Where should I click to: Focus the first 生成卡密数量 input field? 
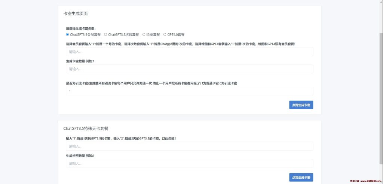[x=190, y=69]
